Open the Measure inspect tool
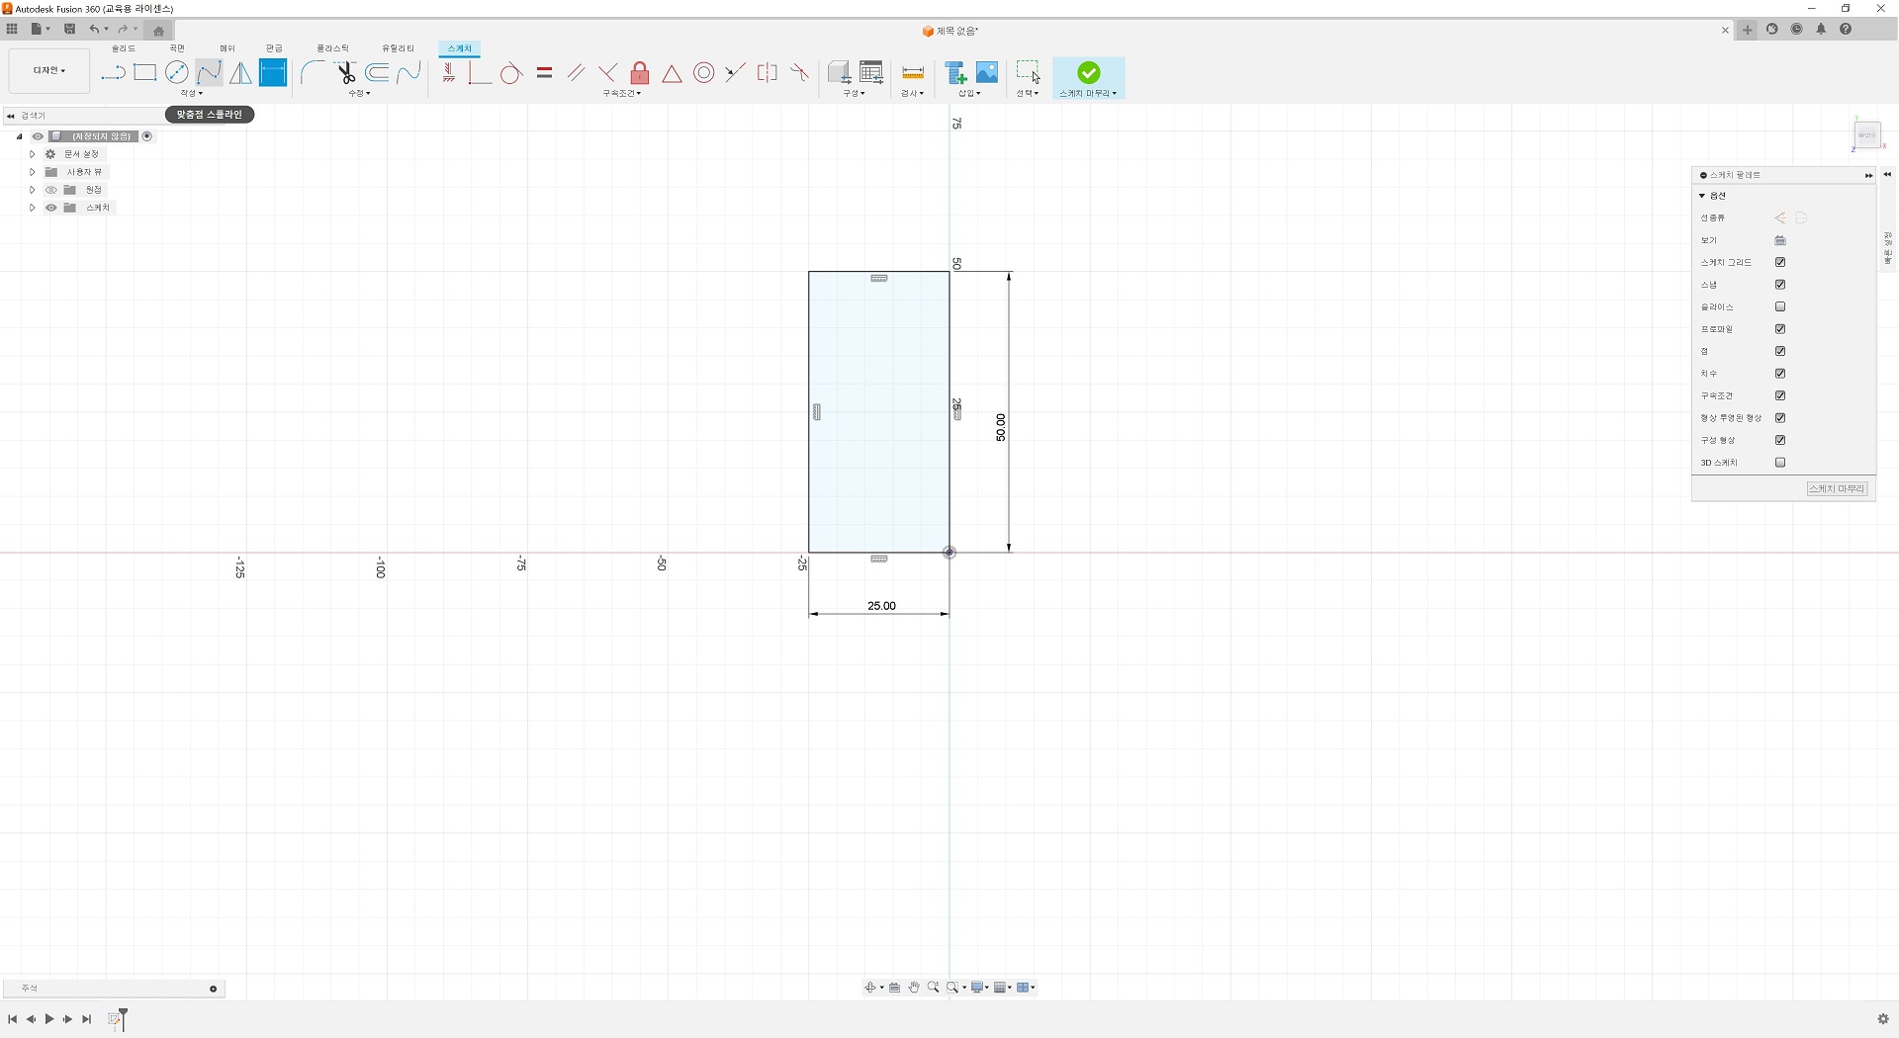1899x1038 pixels. point(913,72)
